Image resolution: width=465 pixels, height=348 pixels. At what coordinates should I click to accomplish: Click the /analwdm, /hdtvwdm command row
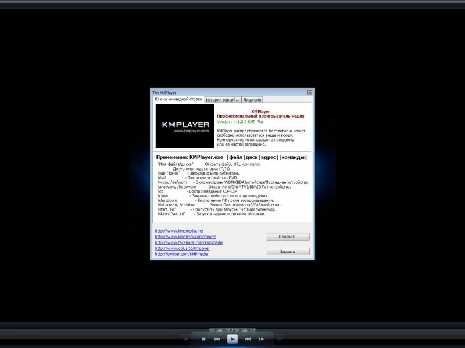[224, 187]
